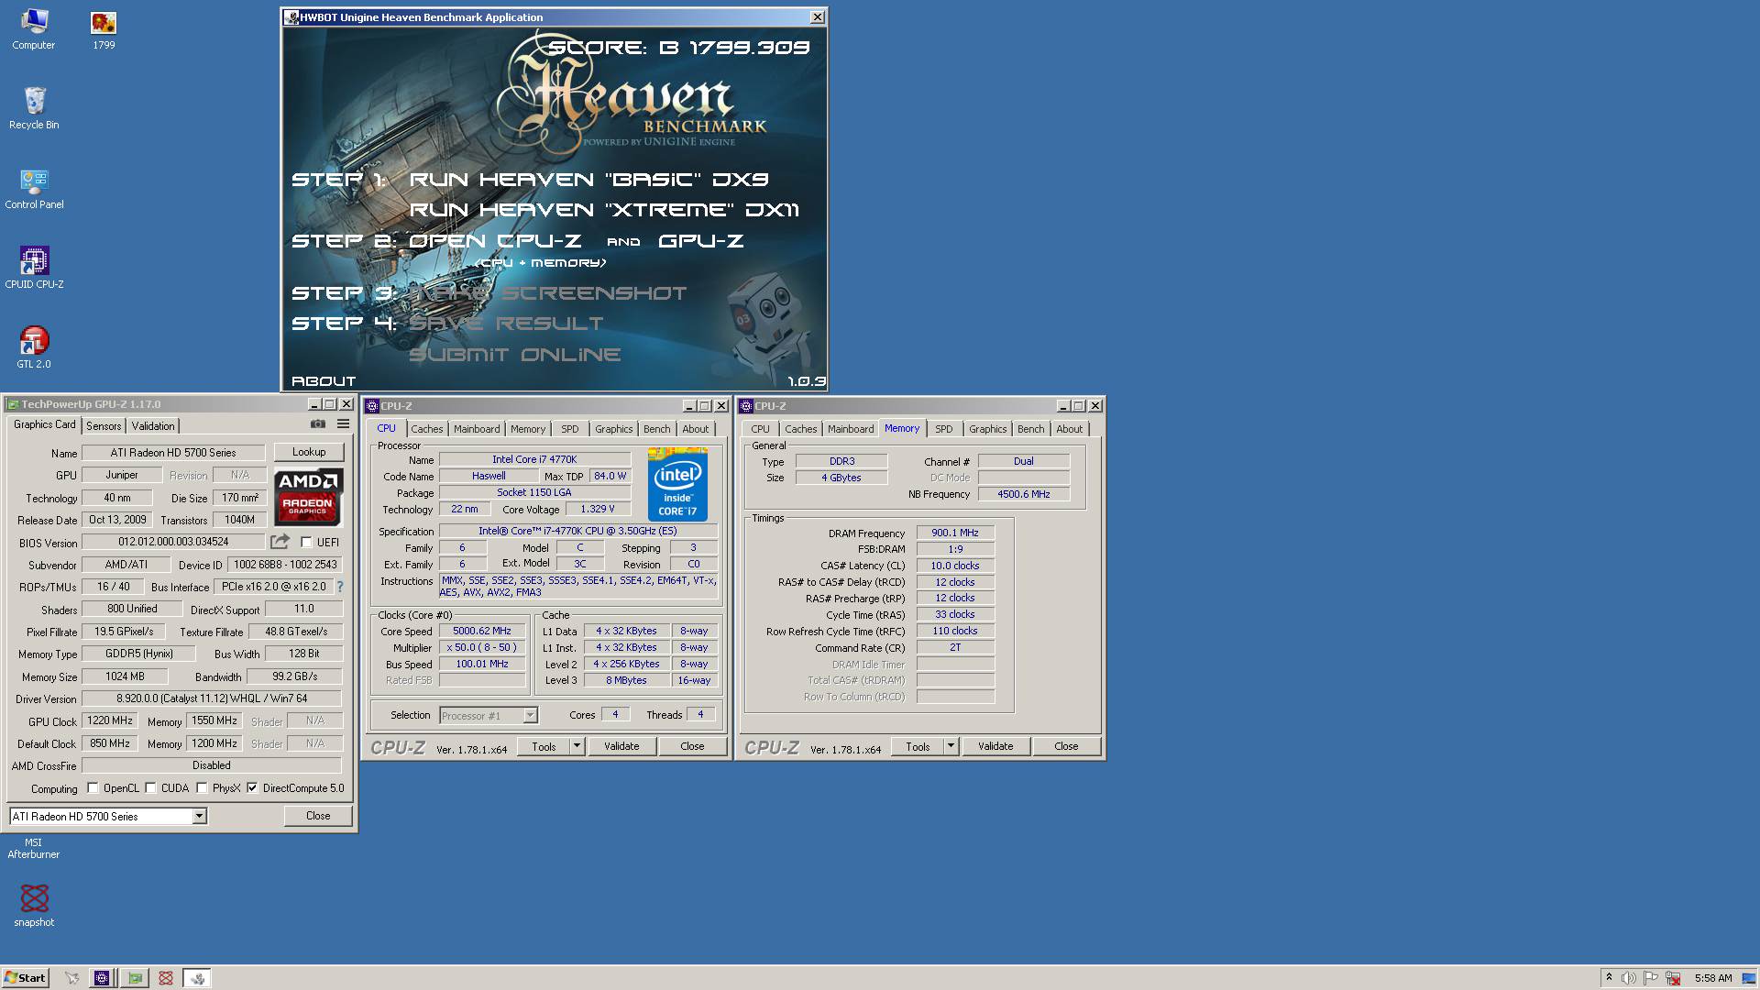1760x990 pixels.
Task: Click the airplane icon in the taskbar
Action: [x=71, y=978]
